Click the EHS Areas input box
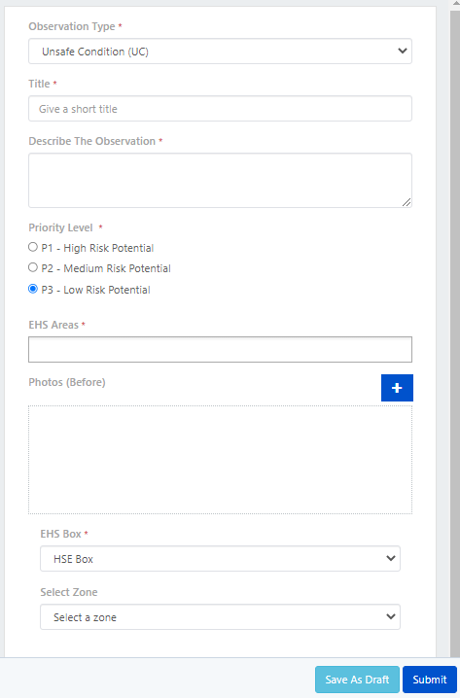The image size is (460, 698). click(220, 349)
